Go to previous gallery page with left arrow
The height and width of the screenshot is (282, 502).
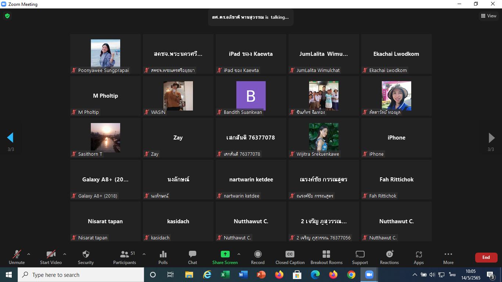(x=10, y=138)
